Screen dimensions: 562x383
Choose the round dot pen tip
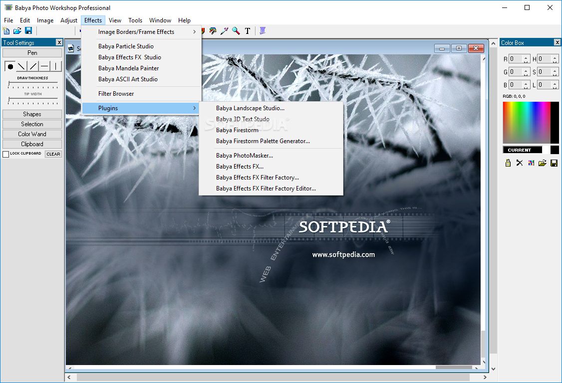coord(10,66)
